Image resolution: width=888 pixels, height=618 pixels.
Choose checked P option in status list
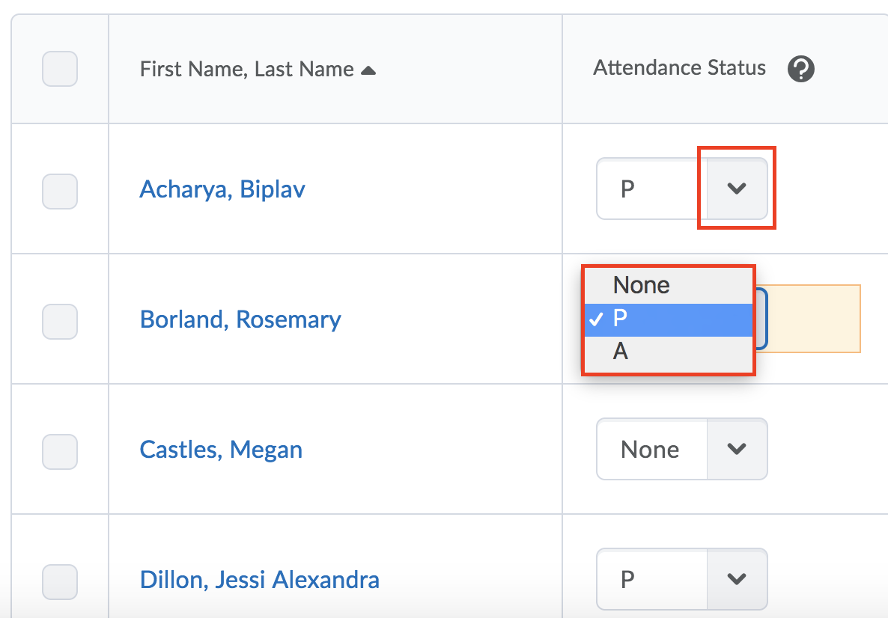(x=669, y=319)
